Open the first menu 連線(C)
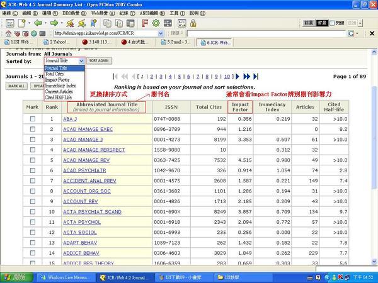The image size is (378, 283). (x=9, y=13)
